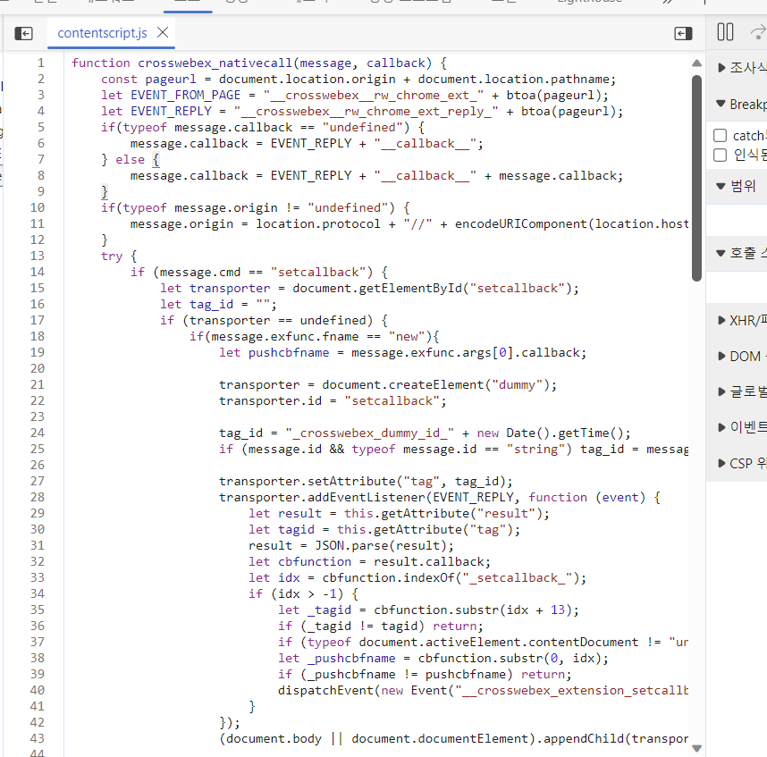This screenshot has width=767, height=757.
Task: Click line number 14 to set breakpoint
Action: pyautogui.click(x=38, y=272)
